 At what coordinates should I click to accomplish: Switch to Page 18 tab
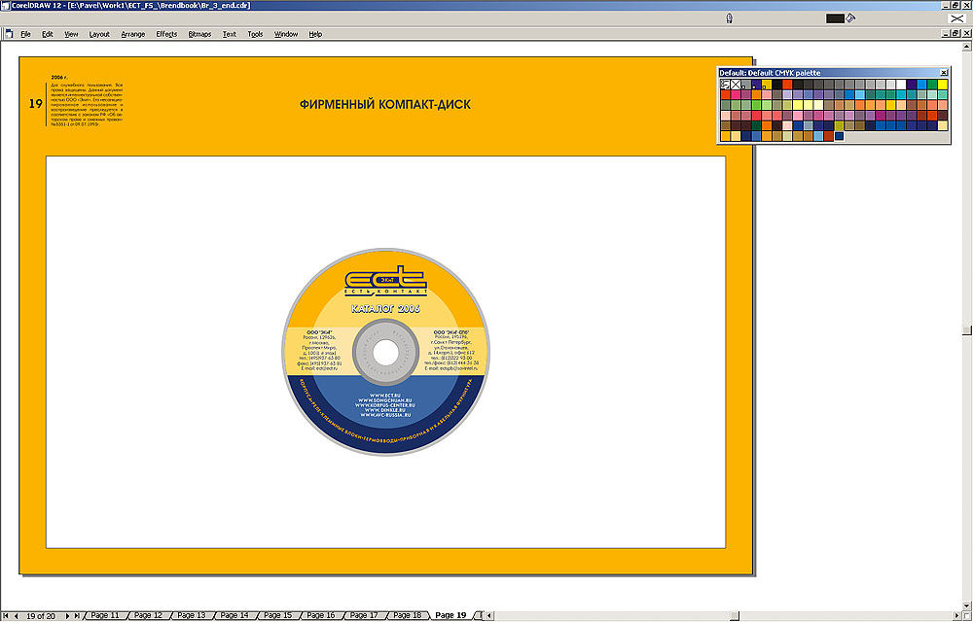(x=407, y=615)
